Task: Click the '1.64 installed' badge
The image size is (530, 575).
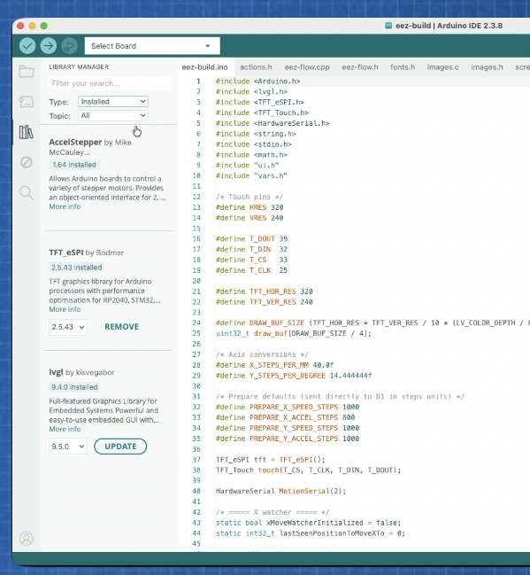Action: click(x=74, y=165)
